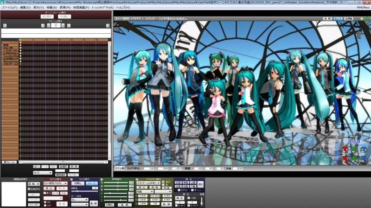The width and height of the screenshot is (371, 208).
Task: Select the OFF radio button
Action: click(x=45, y=205)
